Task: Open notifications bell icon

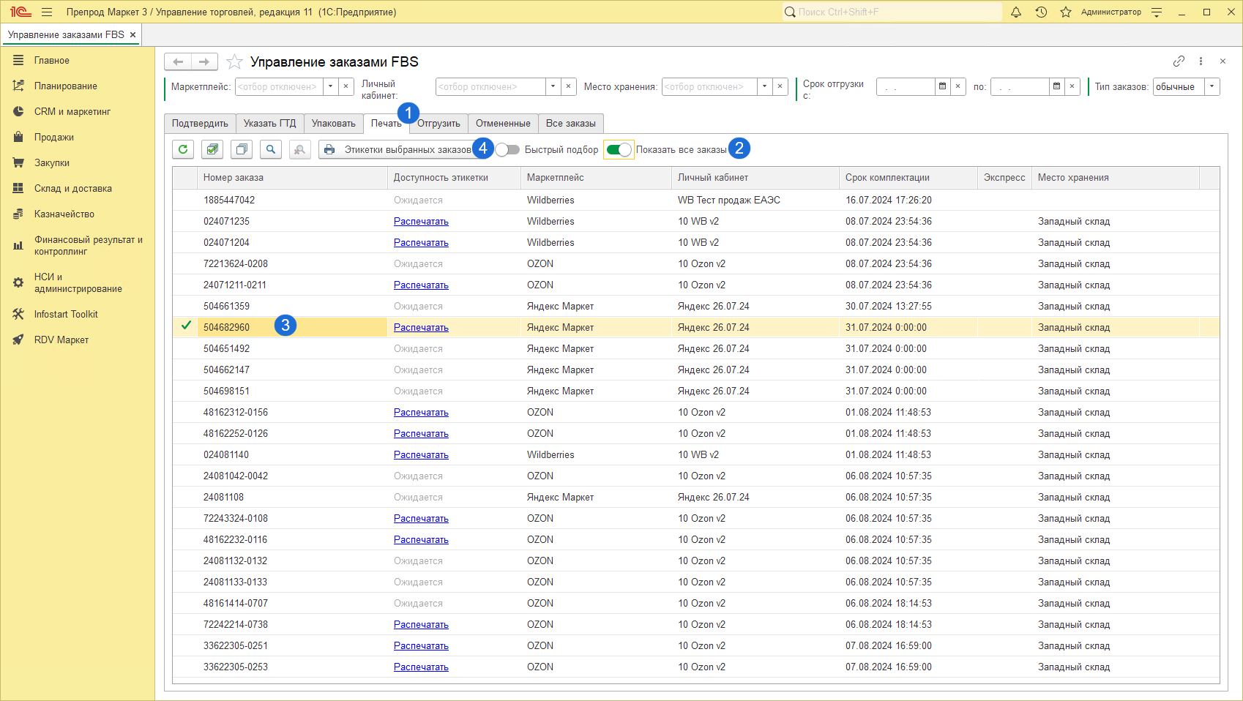Action: (1016, 12)
